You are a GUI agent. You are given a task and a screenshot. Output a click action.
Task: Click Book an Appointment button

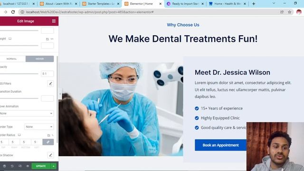coord(220,145)
